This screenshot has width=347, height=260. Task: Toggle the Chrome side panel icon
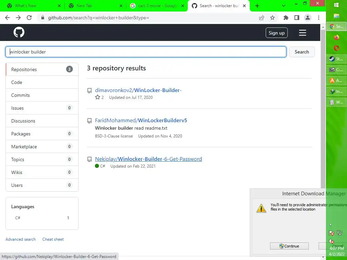click(x=297, y=18)
